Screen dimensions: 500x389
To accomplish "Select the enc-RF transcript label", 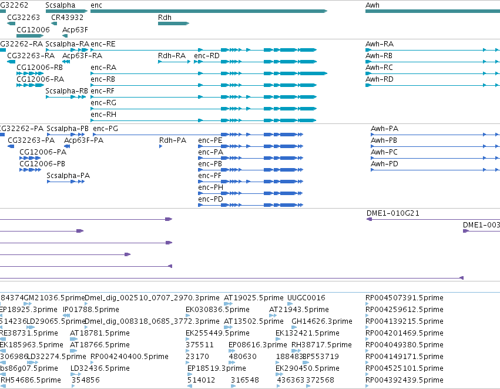I will [x=102, y=91].
